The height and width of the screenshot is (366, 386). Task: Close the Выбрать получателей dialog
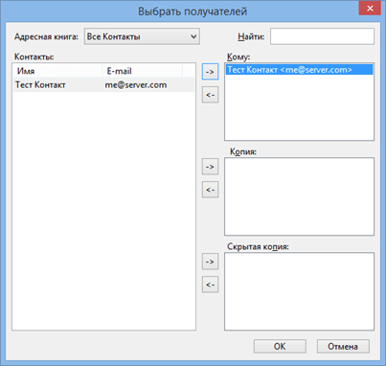pyautogui.click(x=370, y=9)
